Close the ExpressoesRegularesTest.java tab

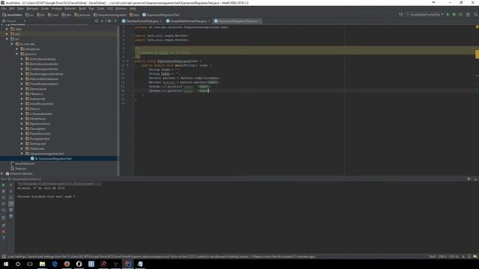[260, 21]
